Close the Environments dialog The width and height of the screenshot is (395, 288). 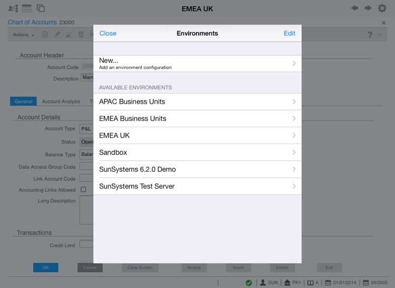coord(108,34)
